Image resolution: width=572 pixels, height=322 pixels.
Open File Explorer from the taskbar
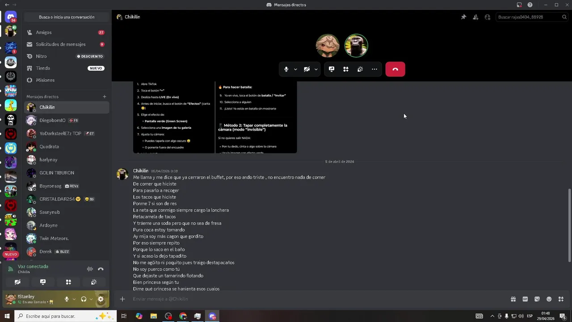154,316
